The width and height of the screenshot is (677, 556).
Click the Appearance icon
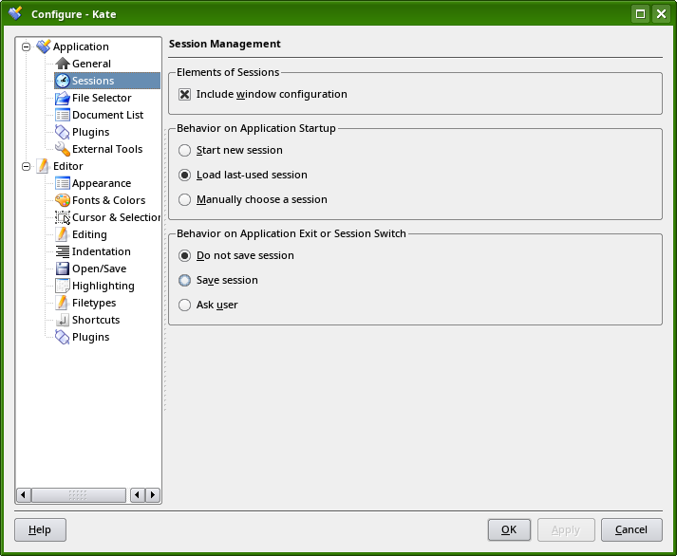[63, 183]
